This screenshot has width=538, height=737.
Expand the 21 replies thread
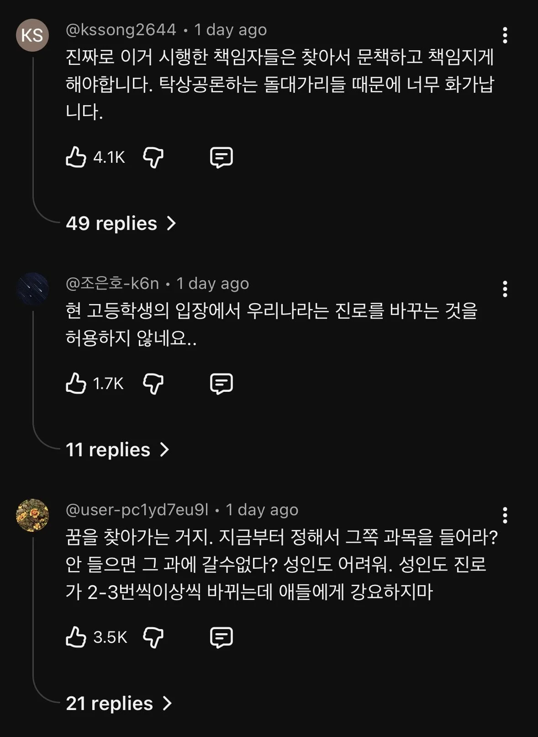click(x=119, y=704)
